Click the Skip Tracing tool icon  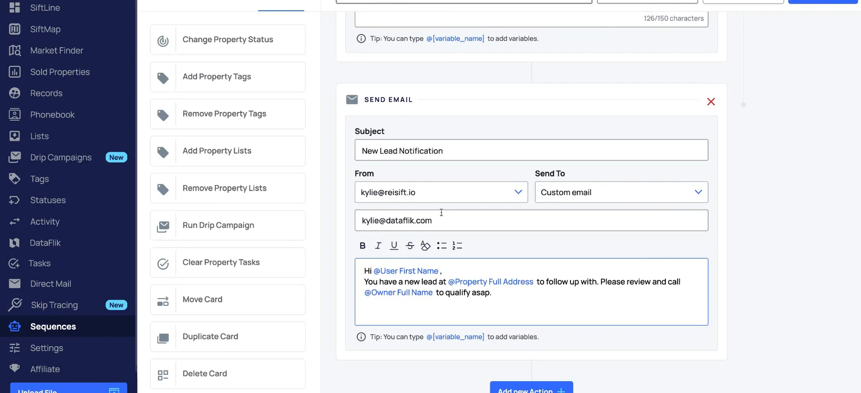point(15,305)
